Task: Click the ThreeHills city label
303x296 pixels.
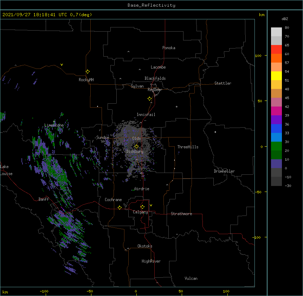Action: [188, 147]
